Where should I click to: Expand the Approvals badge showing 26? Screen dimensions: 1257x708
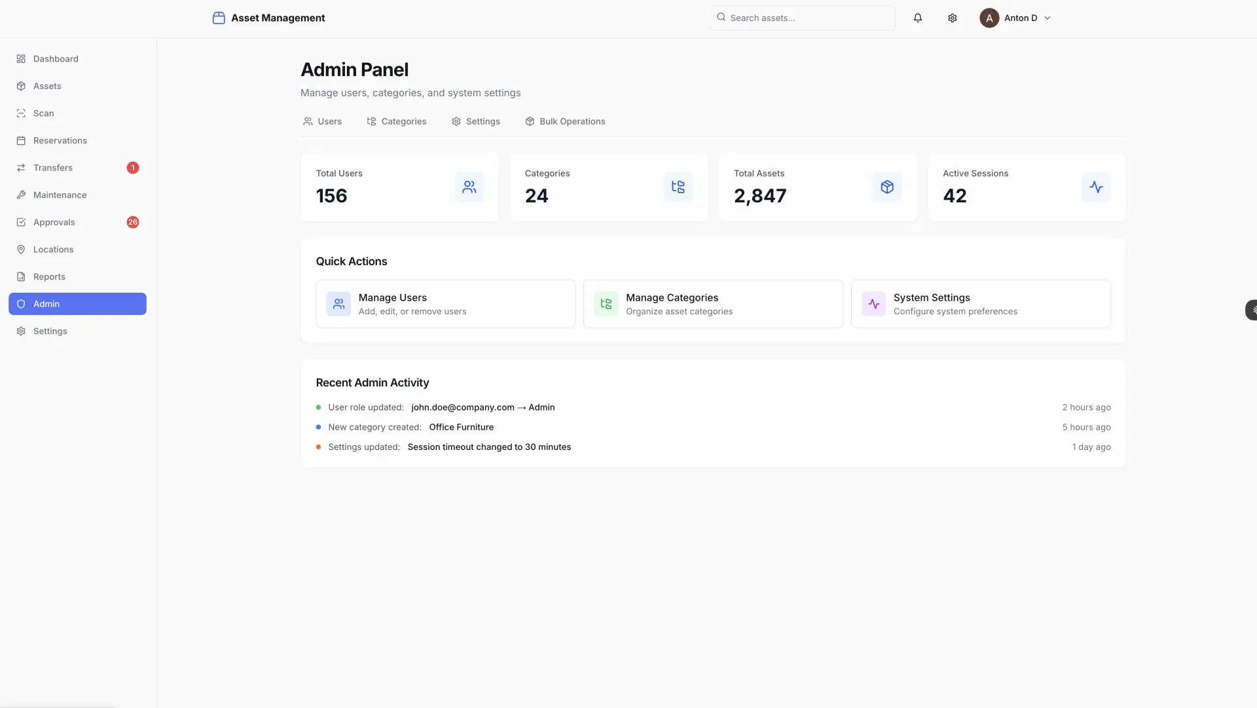pos(133,222)
